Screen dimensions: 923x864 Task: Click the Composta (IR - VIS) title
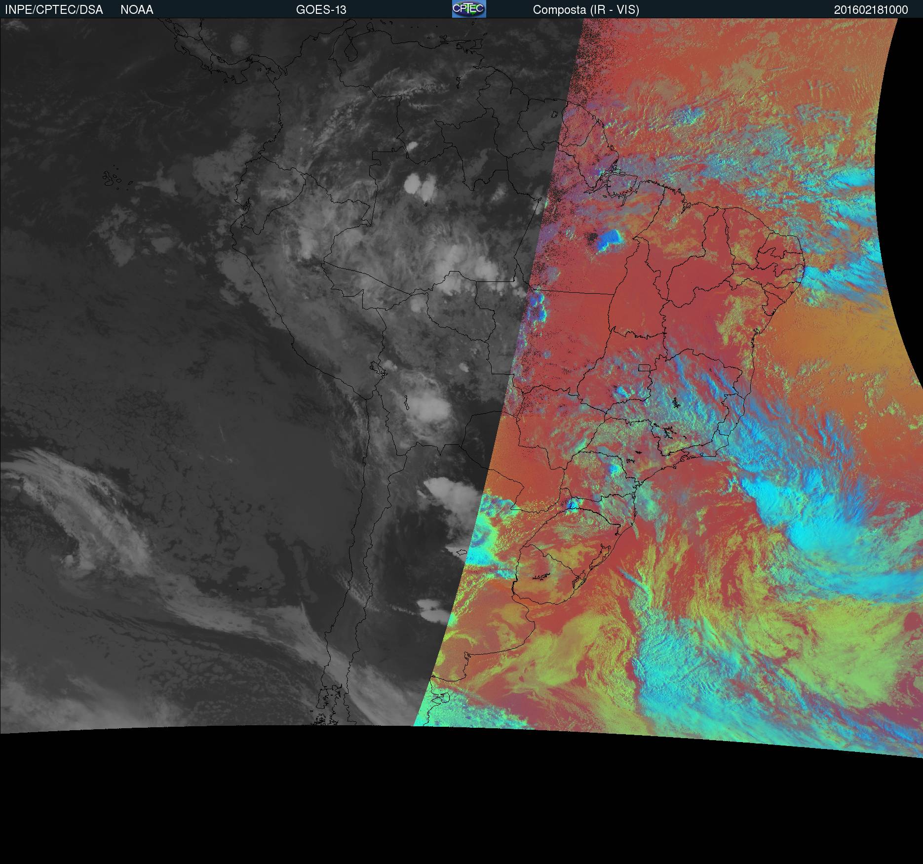point(586,10)
